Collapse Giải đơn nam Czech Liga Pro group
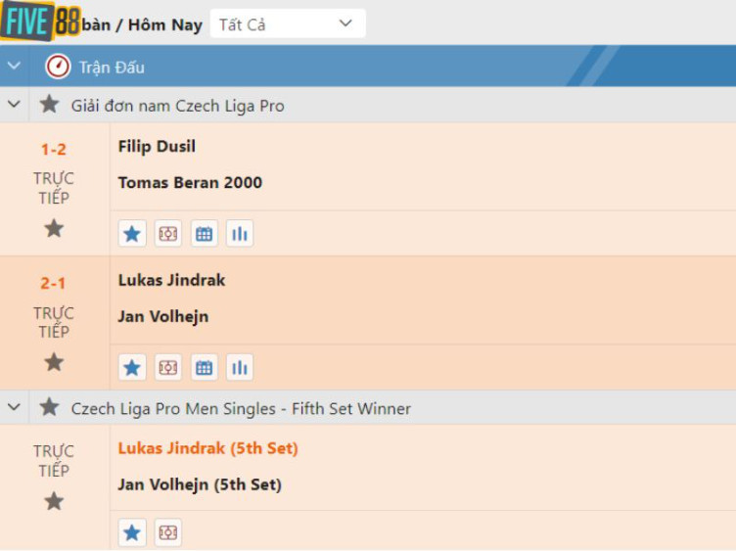 pyautogui.click(x=14, y=105)
